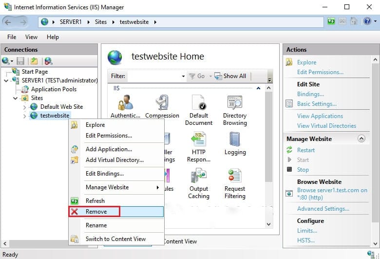Click the Basic Settings icon in Actions

[x=289, y=103]
